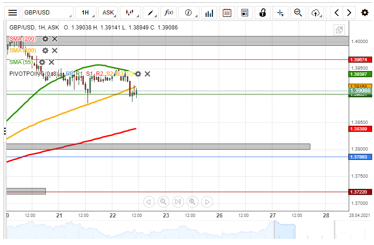The image size is (374, 245).
Task: Click the SMA (200) indicator label
Action: (x=22, y=39)
